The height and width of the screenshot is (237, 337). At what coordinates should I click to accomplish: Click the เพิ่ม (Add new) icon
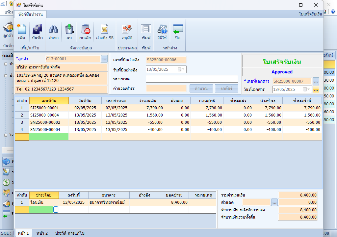point(22,32)
